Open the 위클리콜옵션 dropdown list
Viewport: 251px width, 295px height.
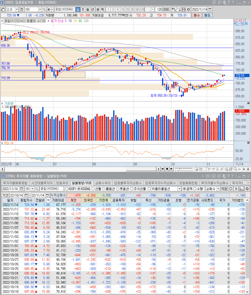[179, 189]
